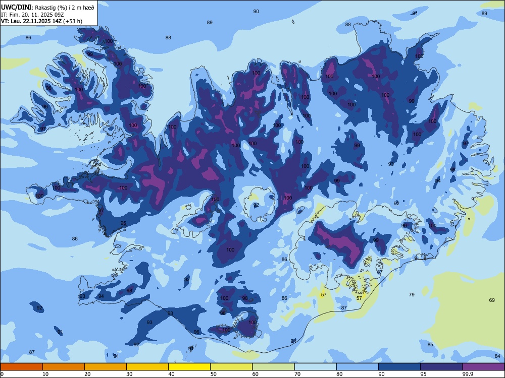Click the legend scale label '50'
The width and height of the screenshot is (505, 378).
point(213,374)
